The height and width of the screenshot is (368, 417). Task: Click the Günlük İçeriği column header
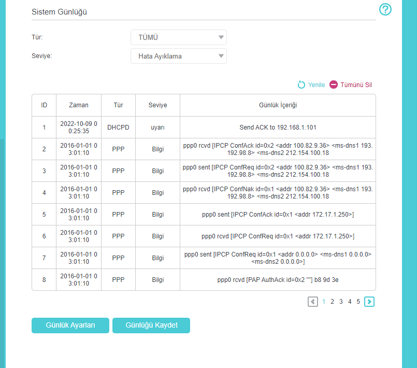point(278,105)
